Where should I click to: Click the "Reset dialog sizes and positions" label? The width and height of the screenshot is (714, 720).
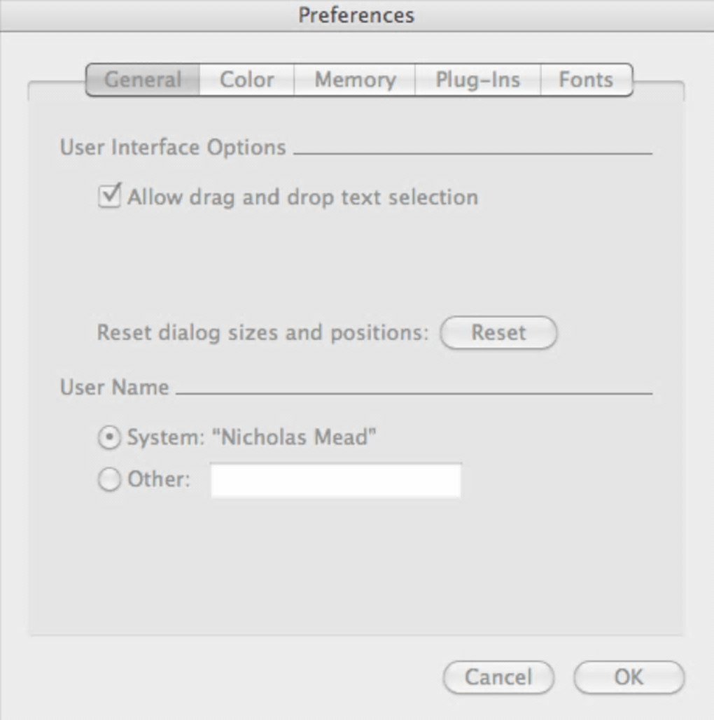[x=262, y=332]
